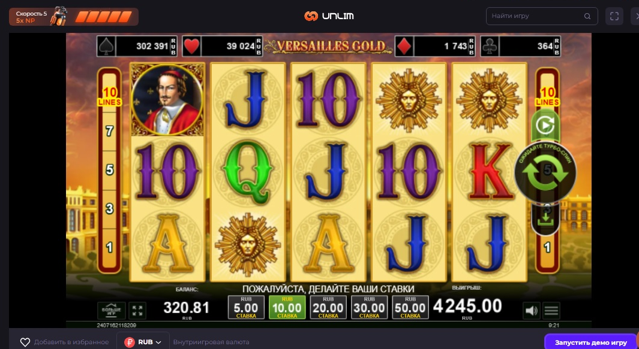Launch the demo game button

click(590, 342)
